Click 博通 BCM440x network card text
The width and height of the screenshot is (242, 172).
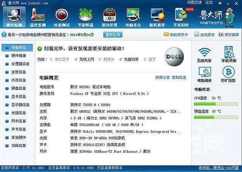[110, 151]
